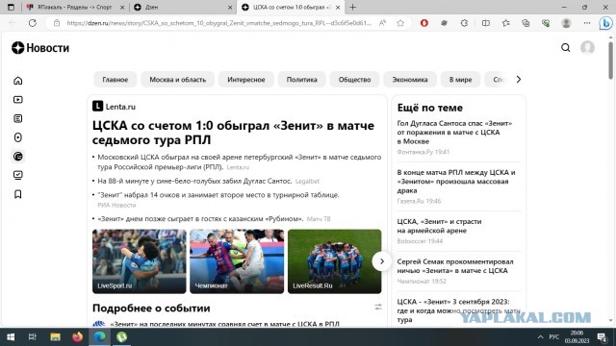Viewport: 616px width, 346px height.
Task: Select the В мире category tab
Action: coord(460,80)
